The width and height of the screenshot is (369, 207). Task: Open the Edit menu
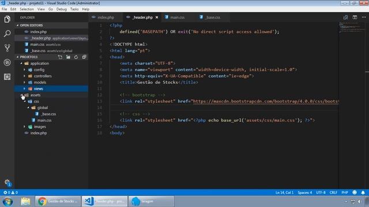tap(13, 9)
